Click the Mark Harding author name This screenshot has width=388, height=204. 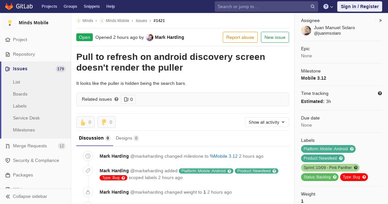point(169,37)
